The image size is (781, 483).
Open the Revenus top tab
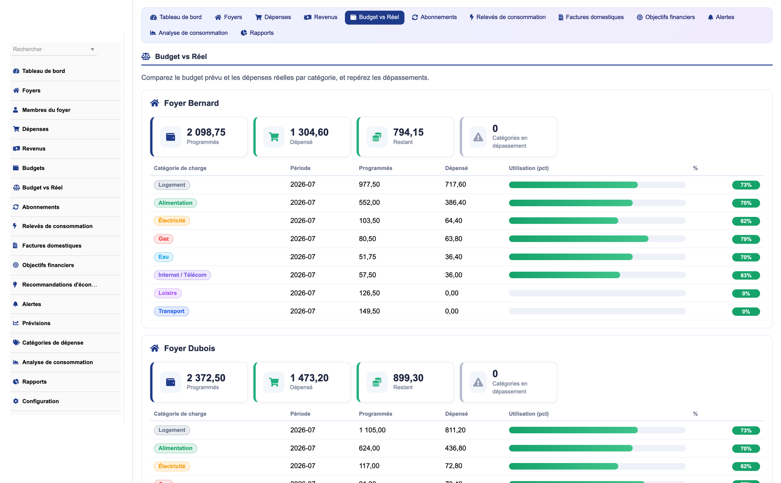click(x=320, y=17)
